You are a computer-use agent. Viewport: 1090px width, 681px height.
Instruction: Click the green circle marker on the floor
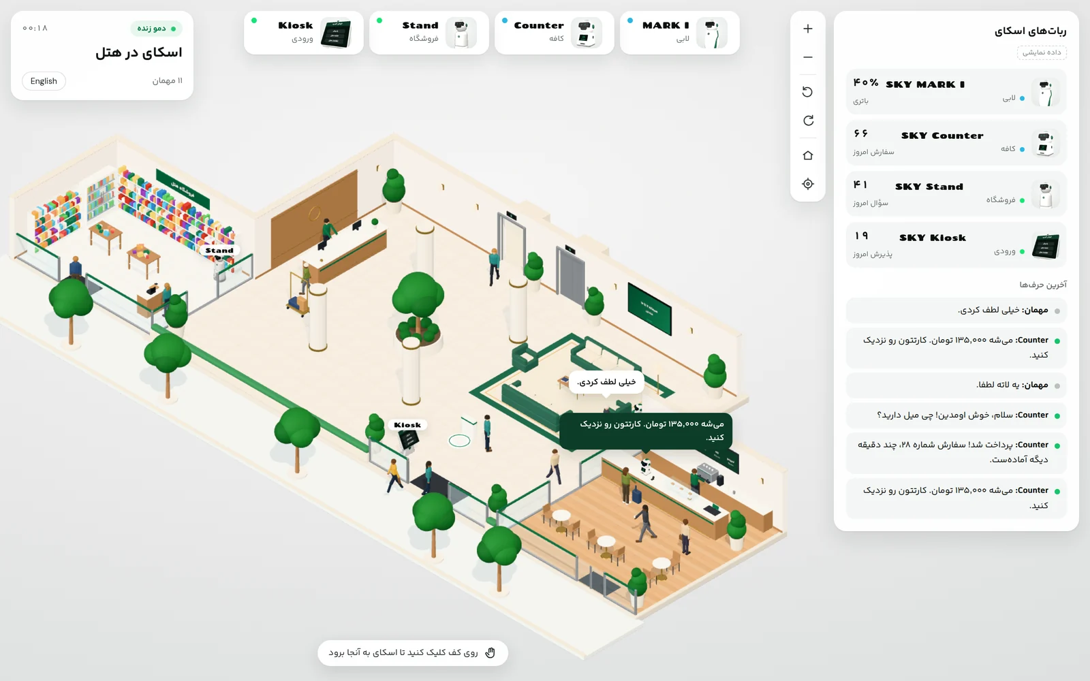pos(460,441)
